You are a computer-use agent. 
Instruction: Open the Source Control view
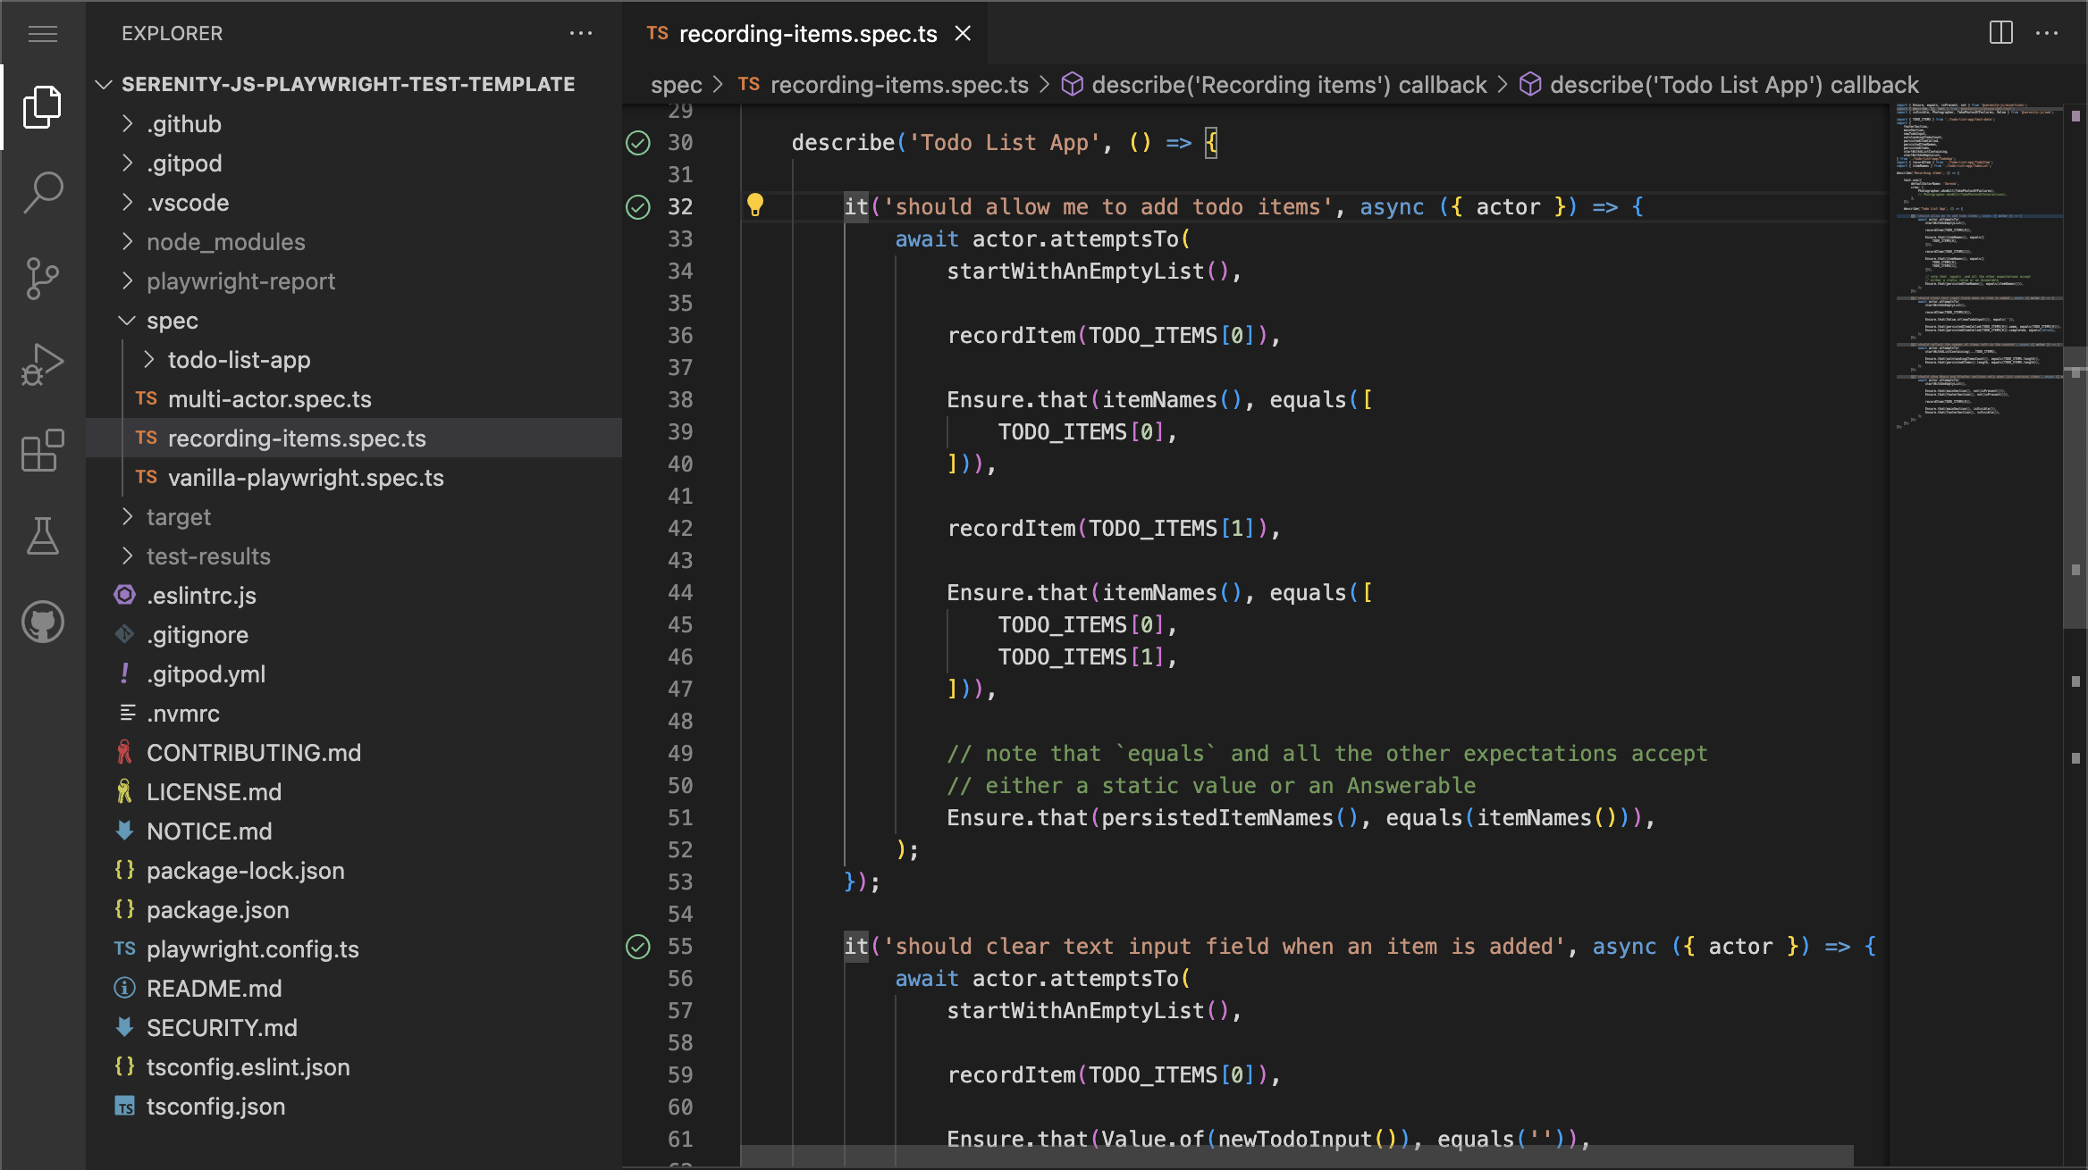pyautogui.click(x=43, y=278)
